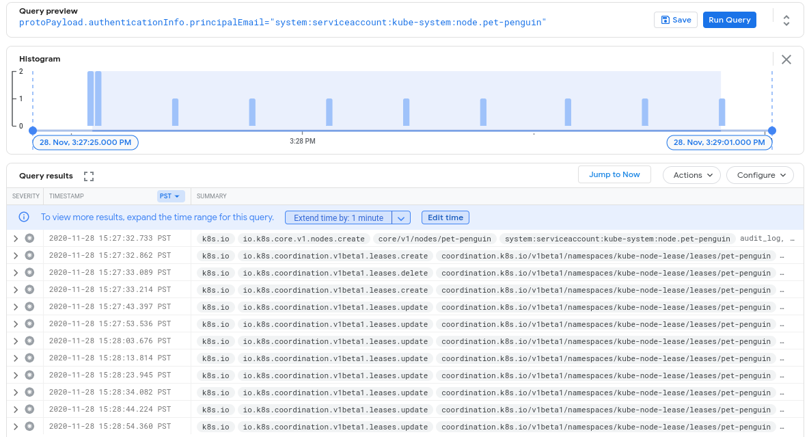
Task: Toggle query editor expand/collapse arrows
Action: tap(786, 20)
